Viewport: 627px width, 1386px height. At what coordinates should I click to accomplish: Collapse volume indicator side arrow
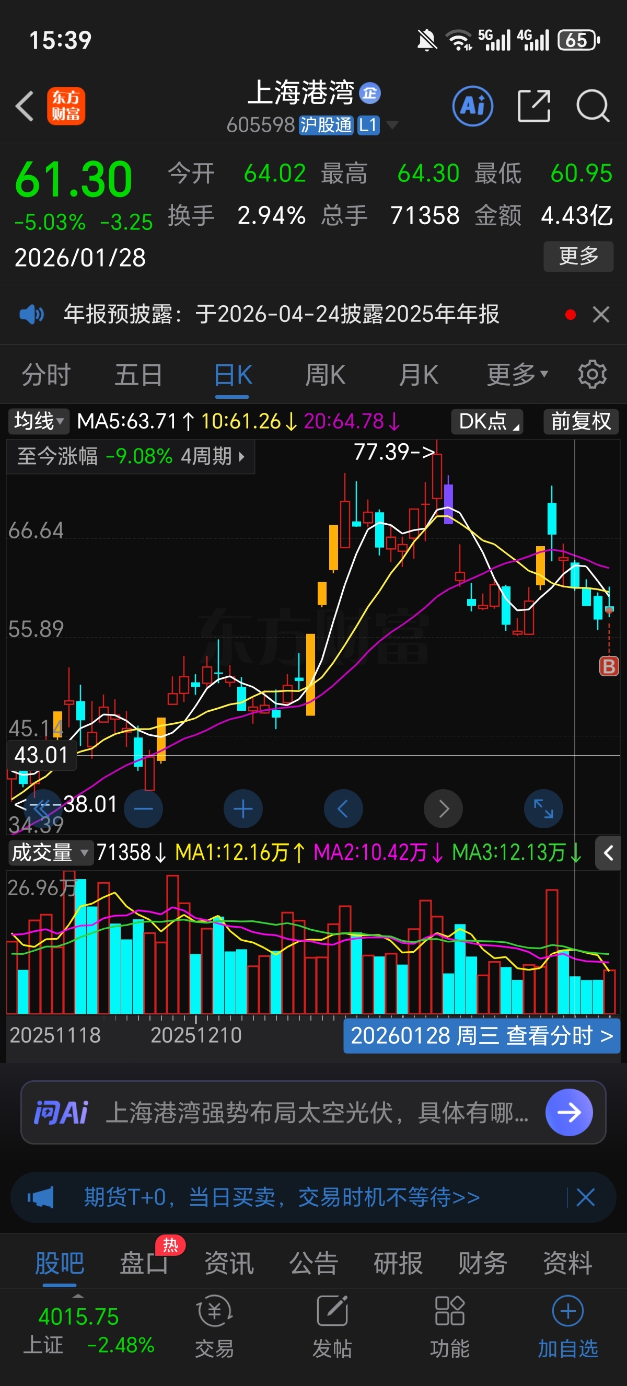tap(608, 853)
